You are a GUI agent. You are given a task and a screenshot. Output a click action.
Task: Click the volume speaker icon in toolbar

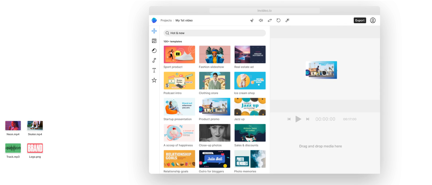[x=261, y=20]
